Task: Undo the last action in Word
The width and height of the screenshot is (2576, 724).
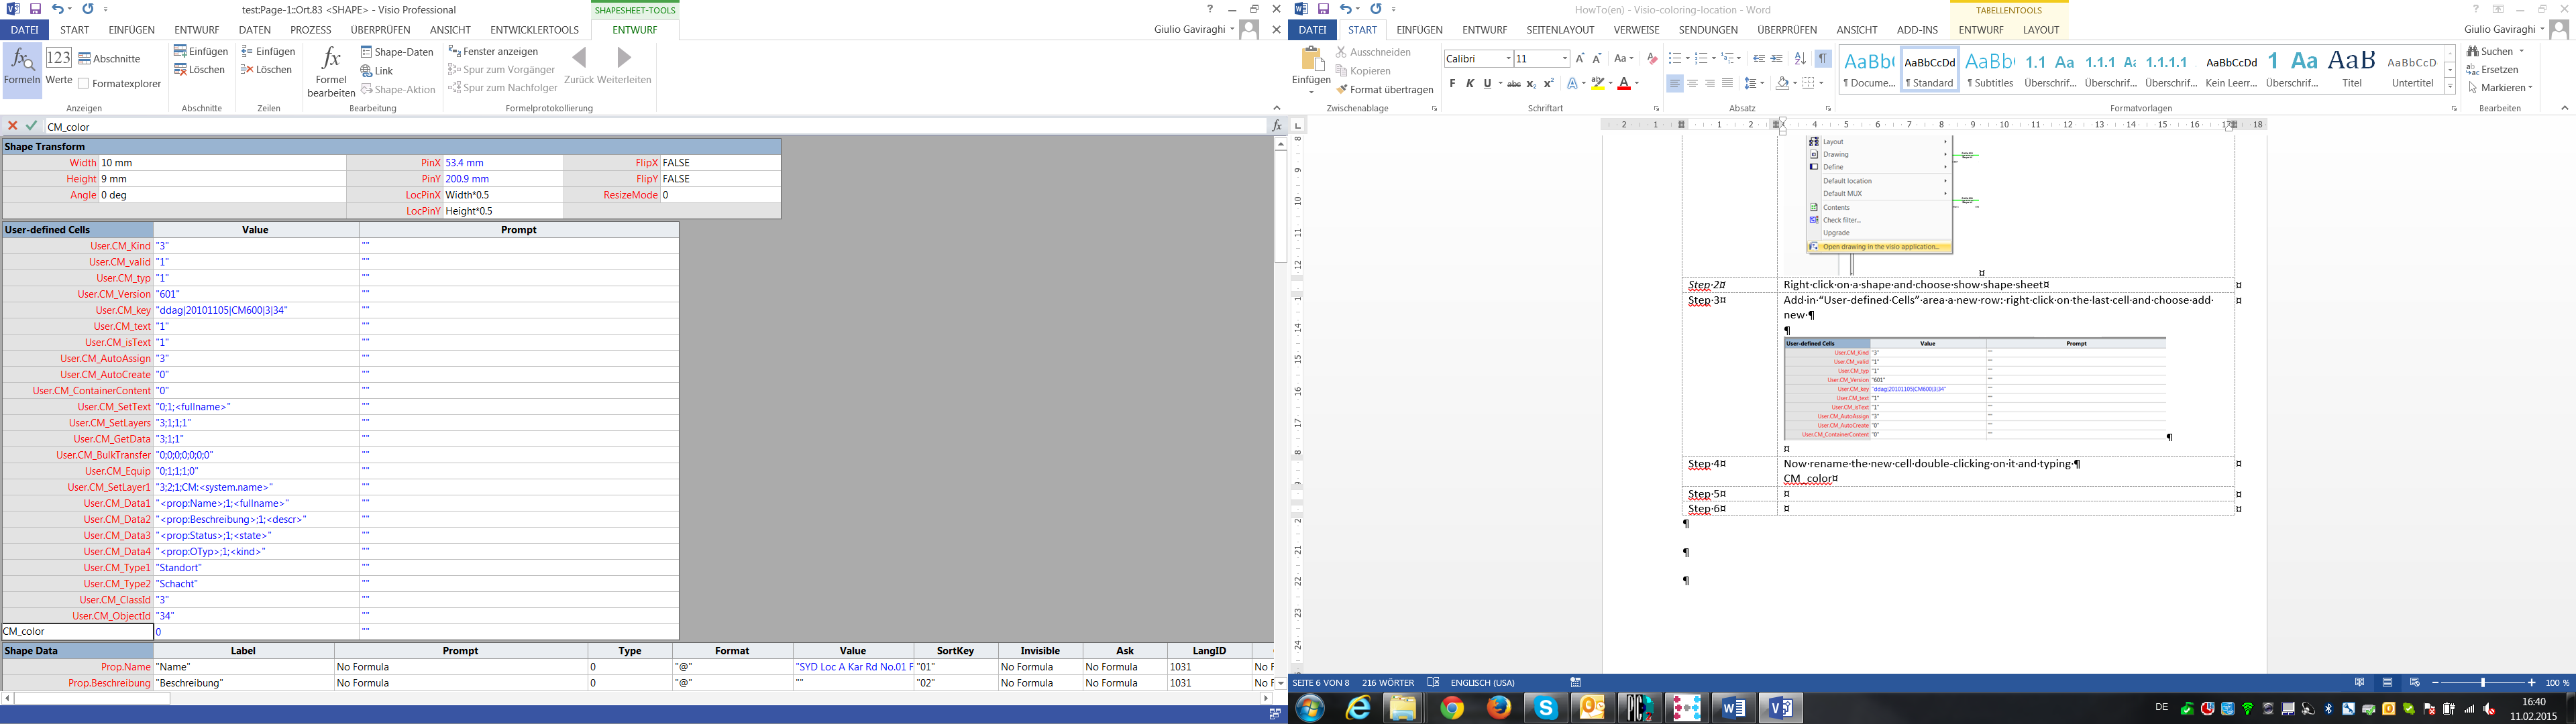Action: 1346,9
